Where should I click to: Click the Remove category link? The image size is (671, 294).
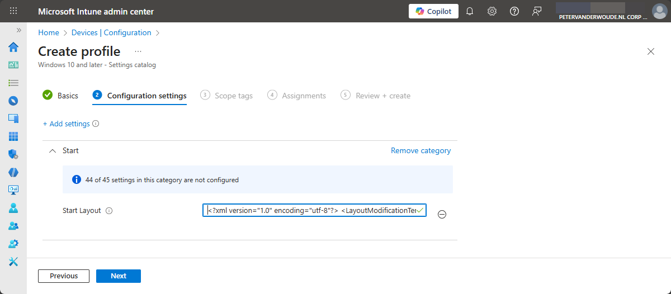(x=420, y=151)
